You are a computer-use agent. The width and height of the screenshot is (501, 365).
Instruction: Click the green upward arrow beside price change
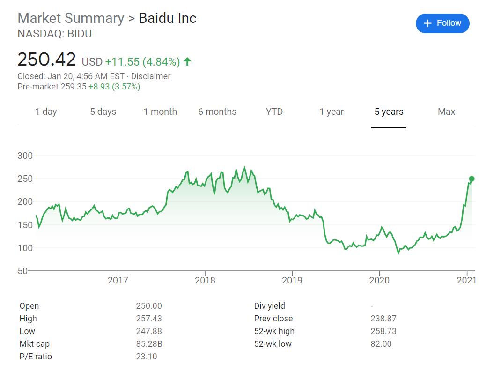[x=187, y=60]
